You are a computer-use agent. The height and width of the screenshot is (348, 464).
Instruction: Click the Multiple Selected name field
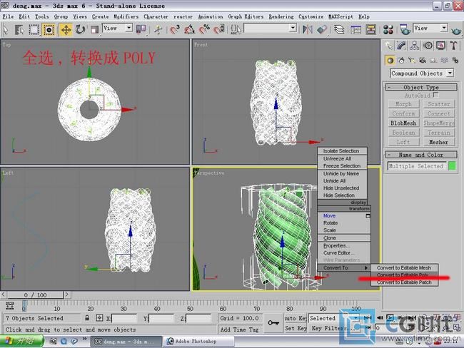(417, 166)
